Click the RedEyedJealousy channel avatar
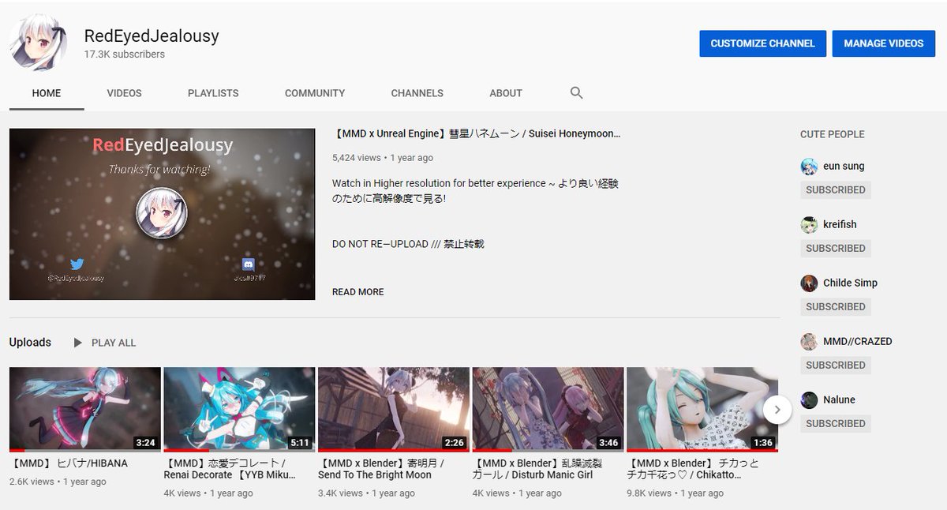Screen dimensions: 947x510 point(38,43)
